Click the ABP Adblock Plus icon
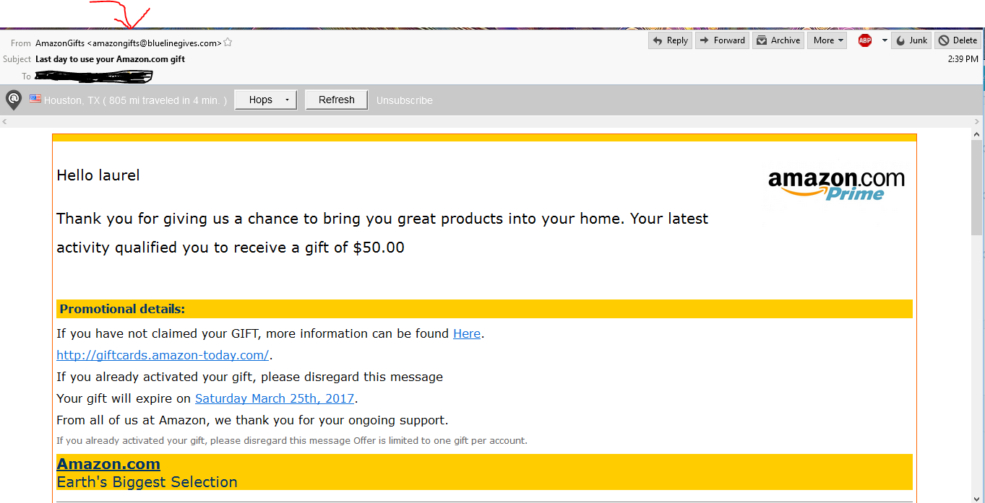 [x=865, y=40]
